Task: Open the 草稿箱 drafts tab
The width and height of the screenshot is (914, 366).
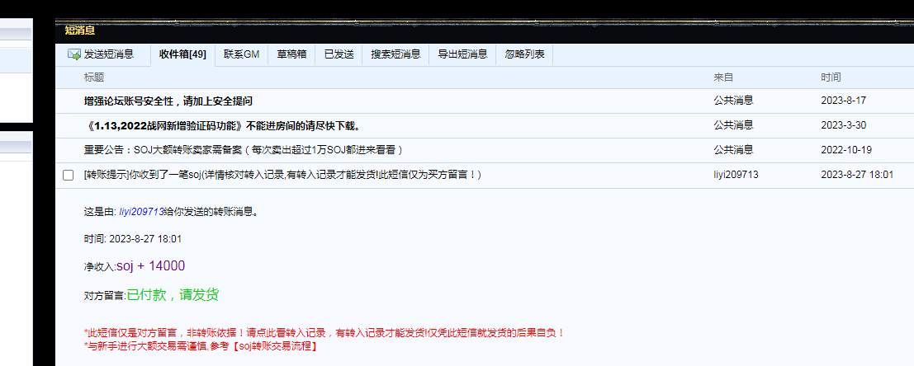Action: pyautogui.click(x=291, y=54)
